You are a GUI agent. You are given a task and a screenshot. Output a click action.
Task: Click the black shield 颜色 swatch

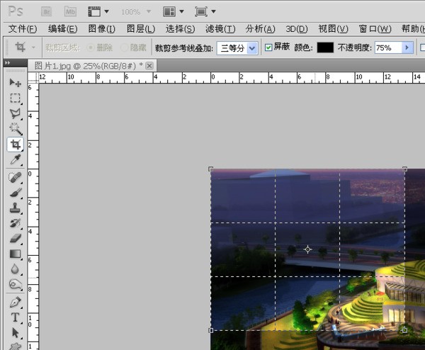coord(325,47)
